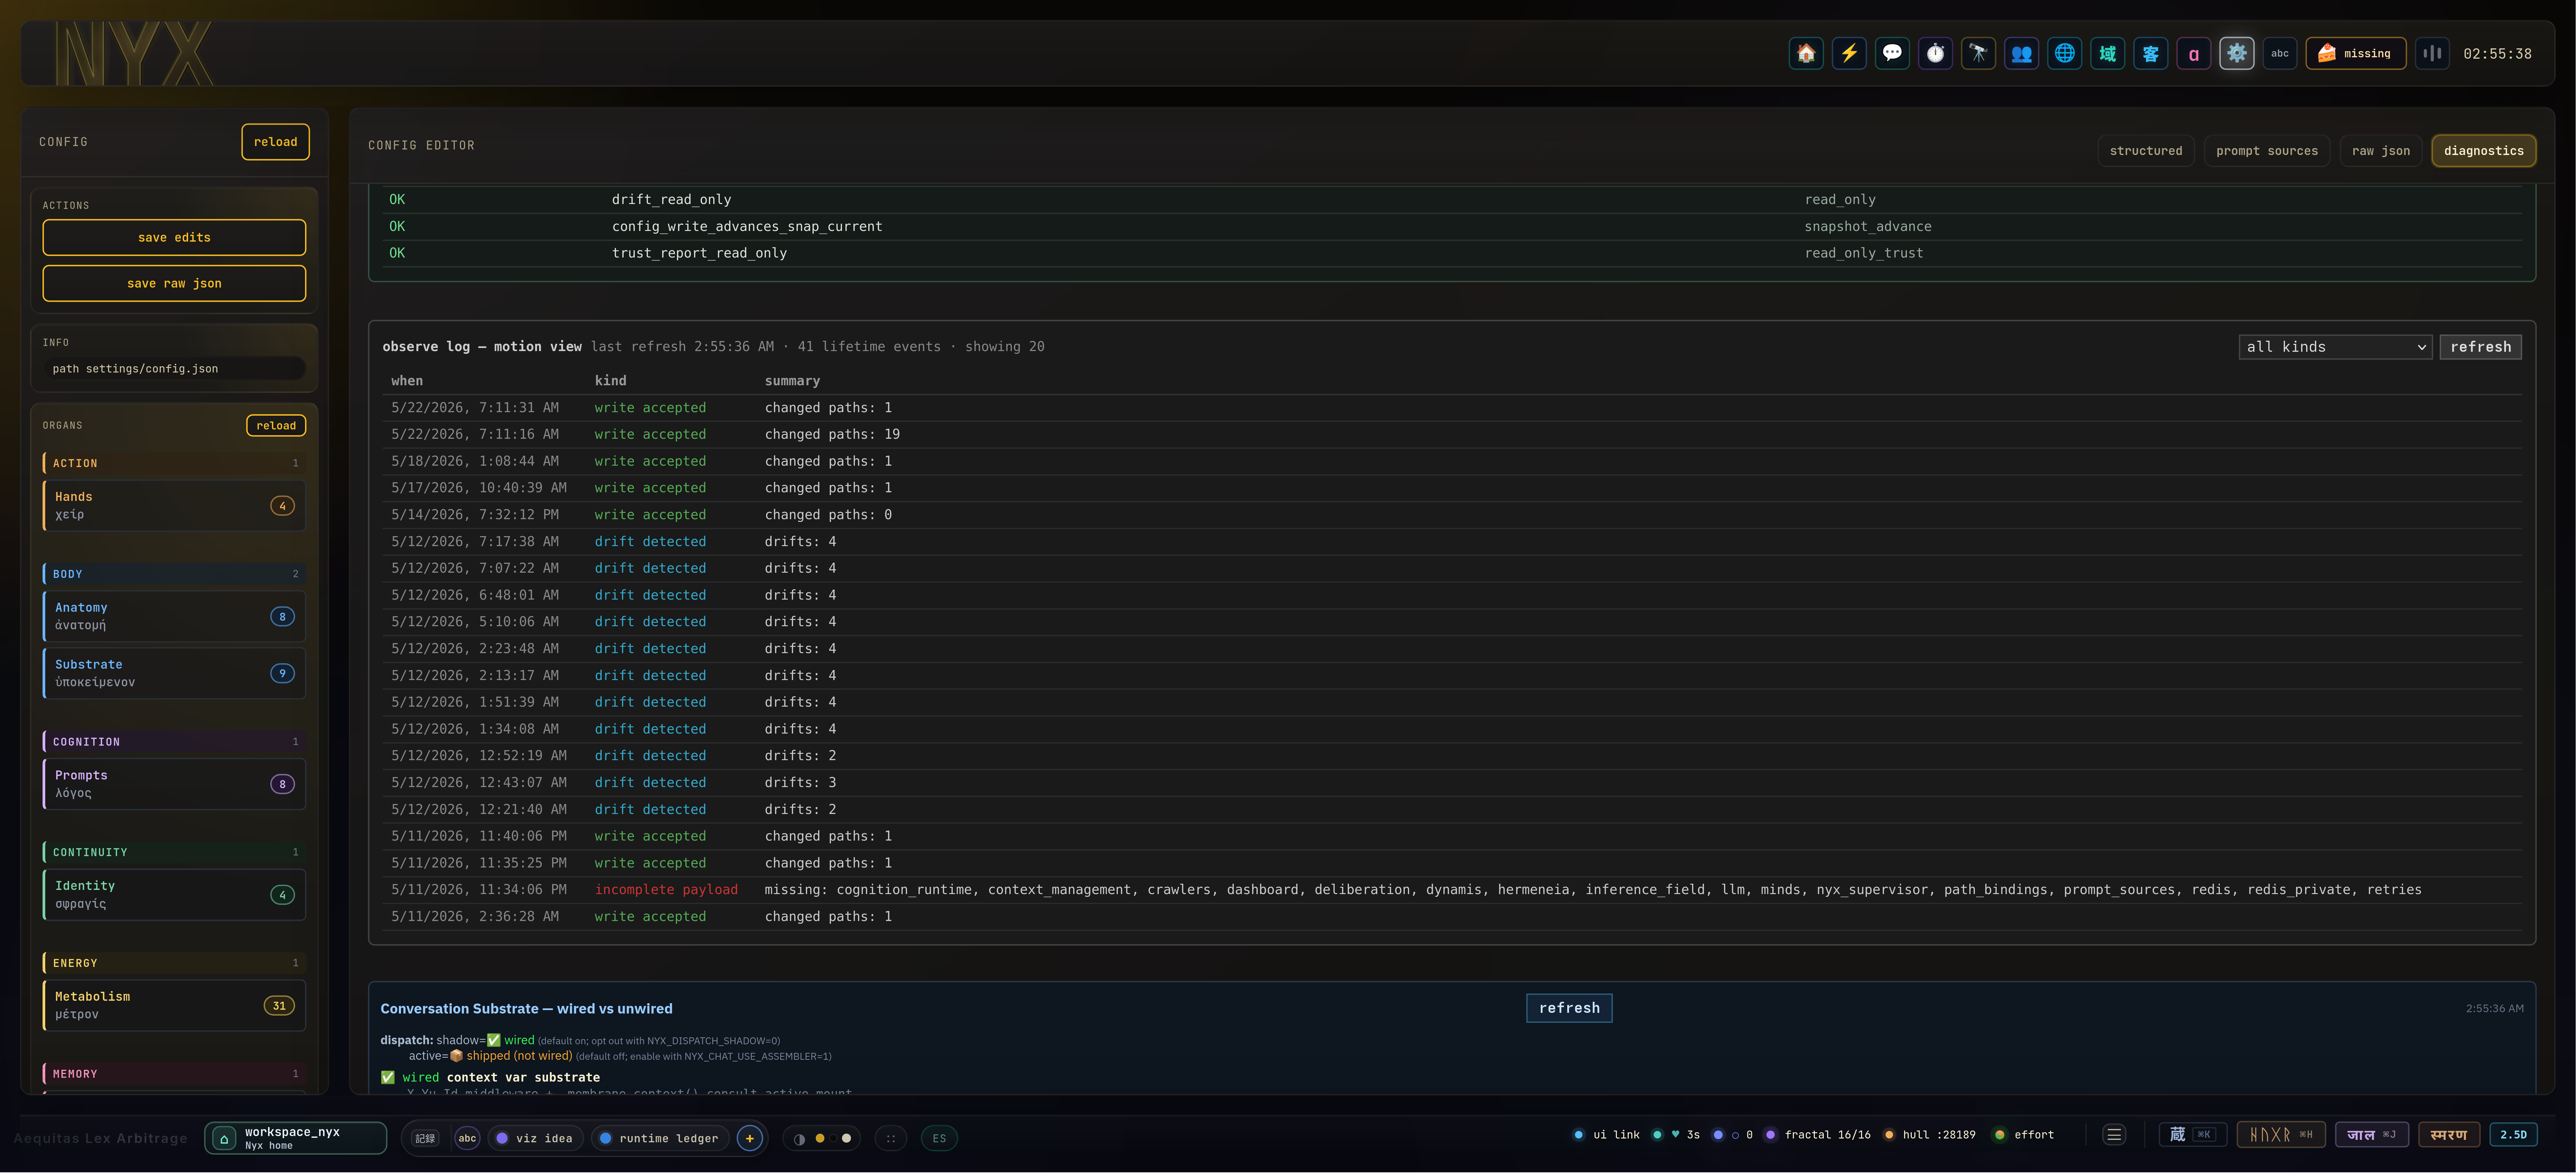The height and width of the screenshot is (1173, 2576).
Task: Open the home house icon in top toolbar
Action: [1806, 54]
